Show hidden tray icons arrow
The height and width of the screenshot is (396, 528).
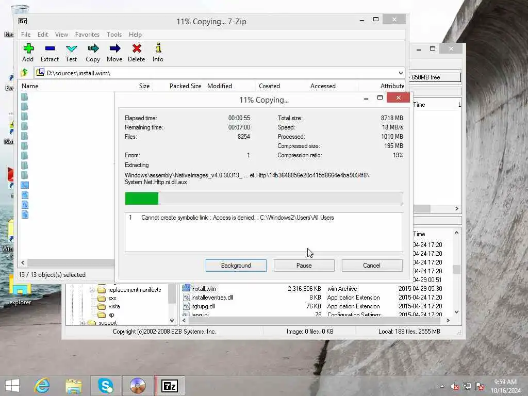coord(442,386)
